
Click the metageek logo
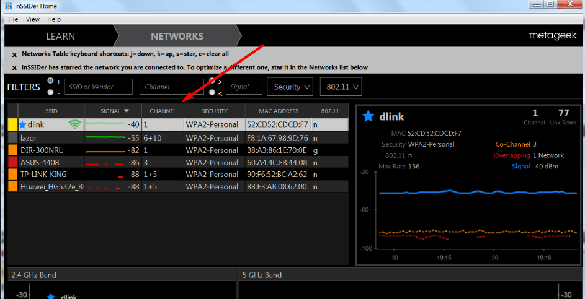553,36
